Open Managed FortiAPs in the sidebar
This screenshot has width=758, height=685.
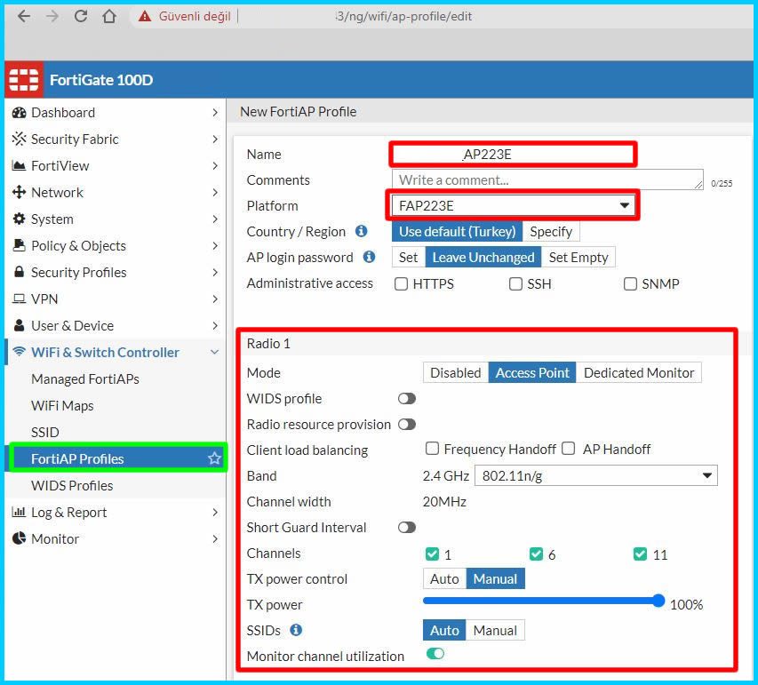85,379
